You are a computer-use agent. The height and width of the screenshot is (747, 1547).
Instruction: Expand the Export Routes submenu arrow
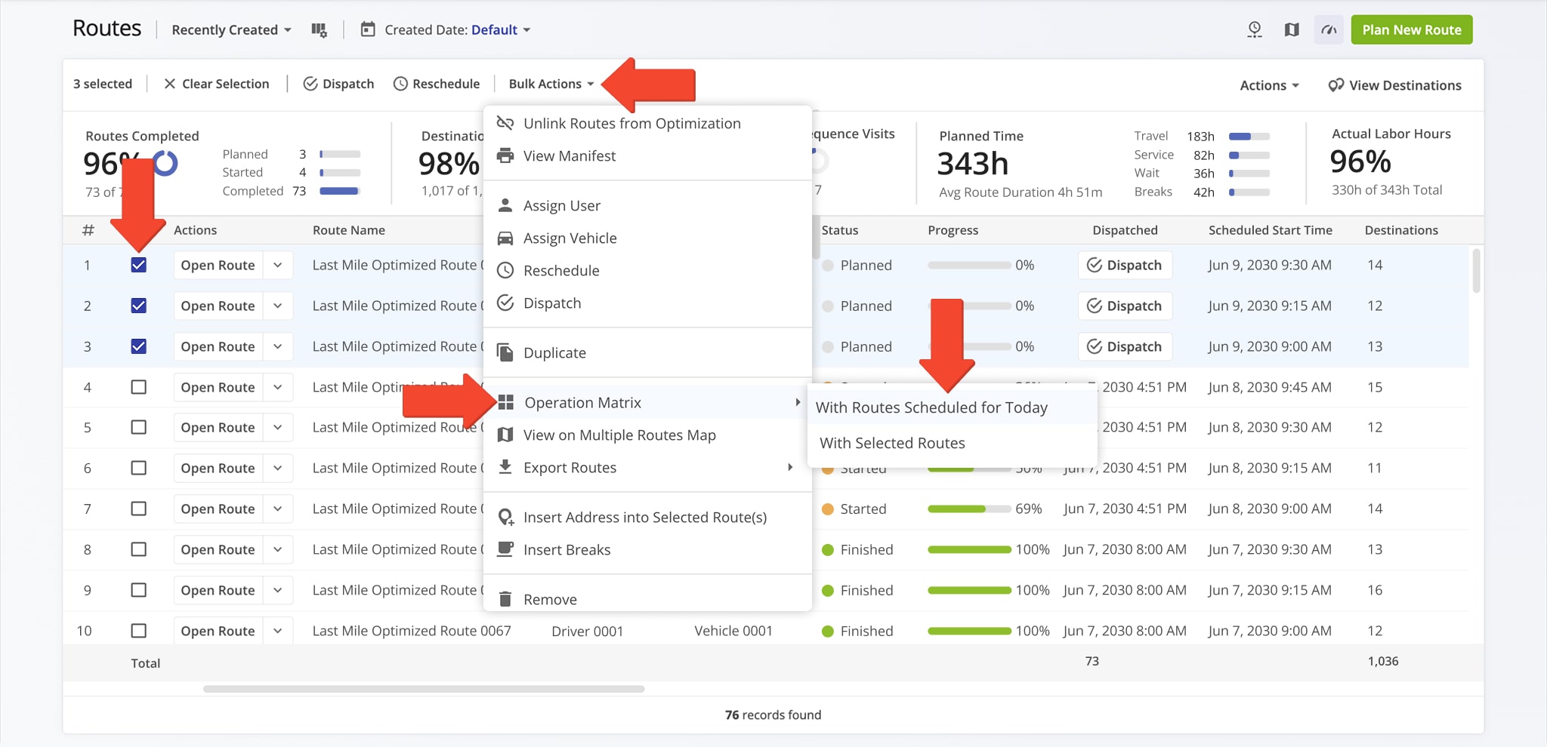[x=790, y=467]
